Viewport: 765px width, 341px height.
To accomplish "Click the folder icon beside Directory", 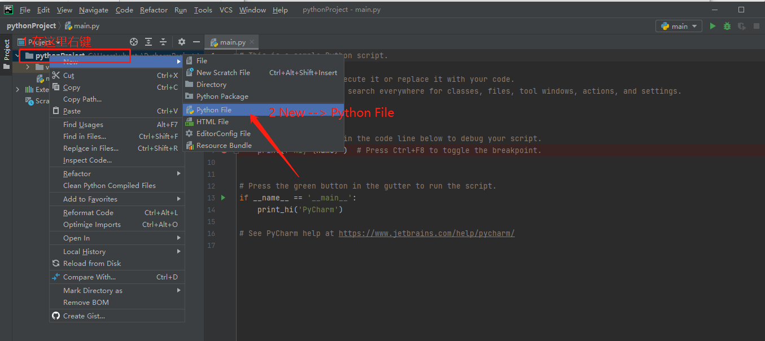I will [x=190, y=84].
